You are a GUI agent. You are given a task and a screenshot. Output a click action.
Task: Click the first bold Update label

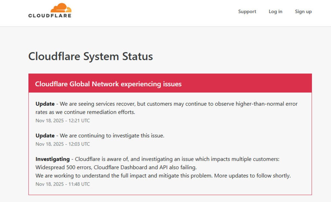pyautogui.click(x=45, y=104)
